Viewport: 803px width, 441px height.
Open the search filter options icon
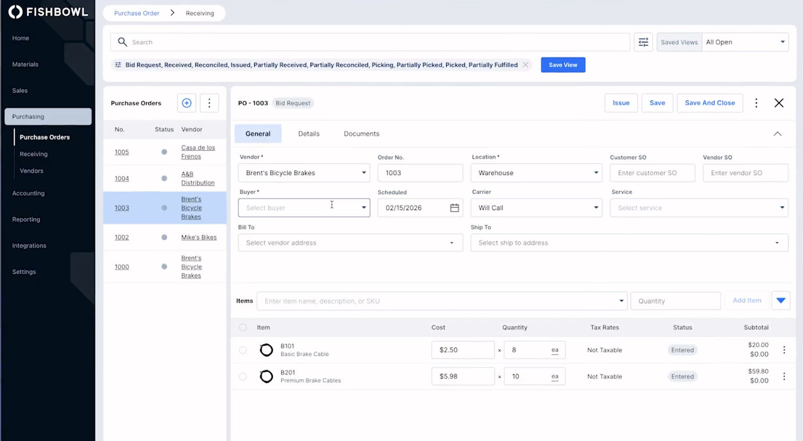pos(643,42)
